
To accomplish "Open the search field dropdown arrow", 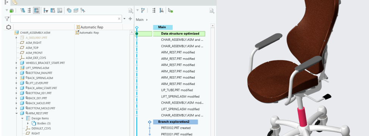I will (x=124, y=19).
